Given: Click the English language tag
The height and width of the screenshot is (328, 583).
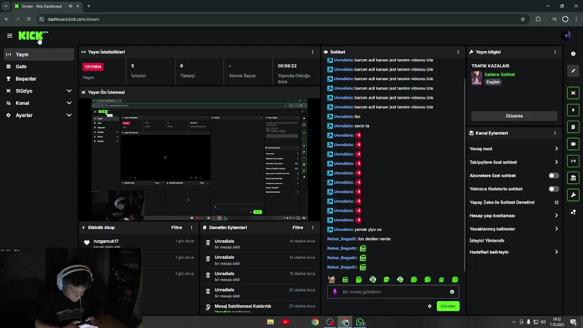Looking at the screenshot, I should pos(493,82).
